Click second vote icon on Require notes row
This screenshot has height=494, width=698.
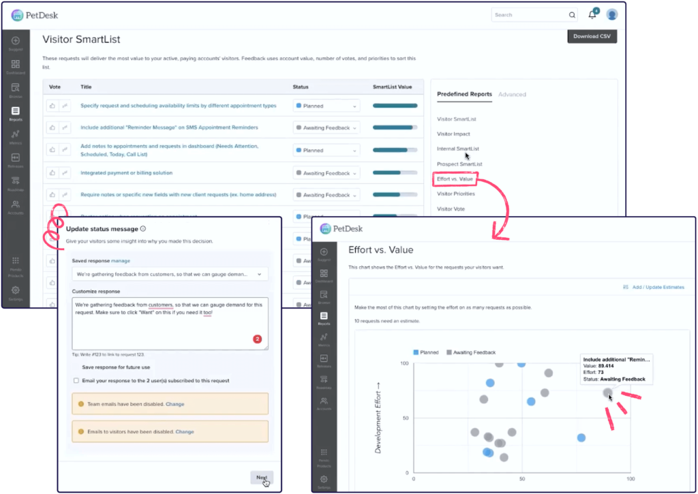pyautogui.click(x=65, y=194)
